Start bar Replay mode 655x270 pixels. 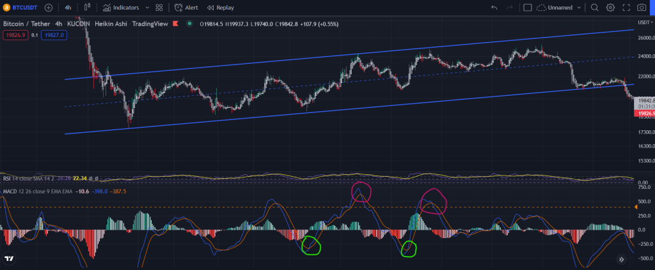click(x=221, y=8)
